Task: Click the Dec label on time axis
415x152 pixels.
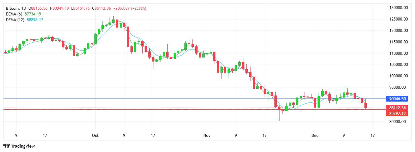Action: (x=315, y=136)
